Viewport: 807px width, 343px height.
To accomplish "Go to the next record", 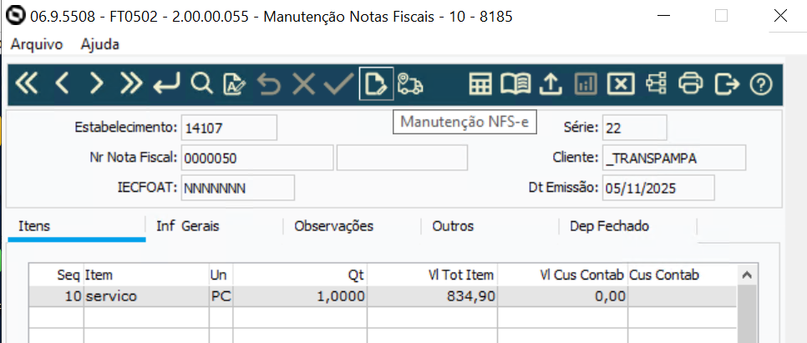I will [96, 83].
